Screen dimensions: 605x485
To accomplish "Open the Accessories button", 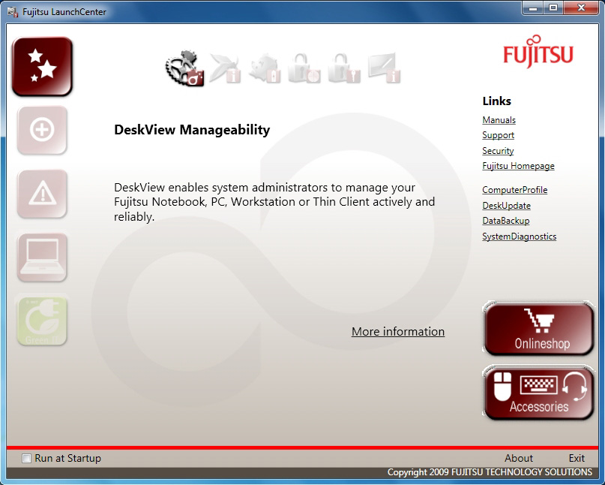I will [538, 393].
